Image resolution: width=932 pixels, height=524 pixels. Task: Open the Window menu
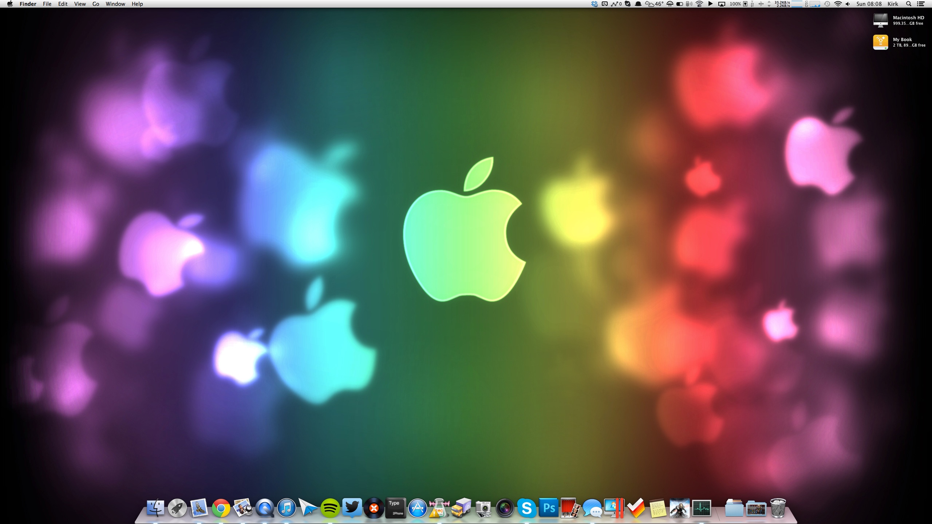click(x=115, y=4)
